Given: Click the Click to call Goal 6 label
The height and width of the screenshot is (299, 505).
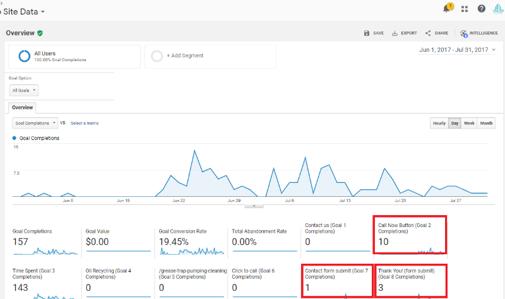Looking at the screenshot, I should 253,274.
